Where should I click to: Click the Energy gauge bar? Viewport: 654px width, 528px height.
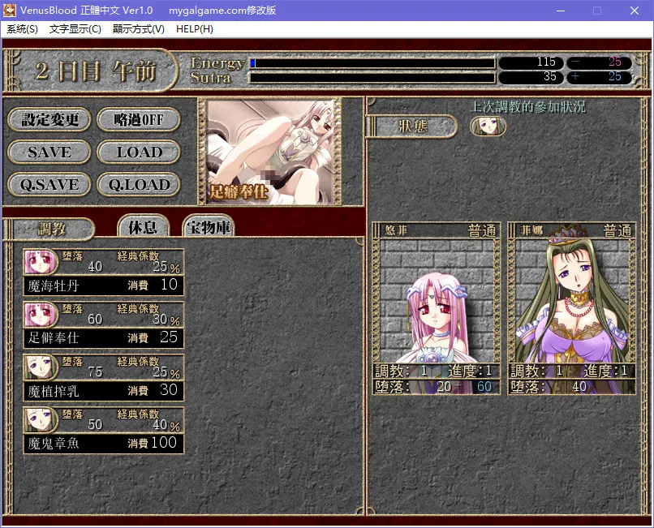[373, 62]
